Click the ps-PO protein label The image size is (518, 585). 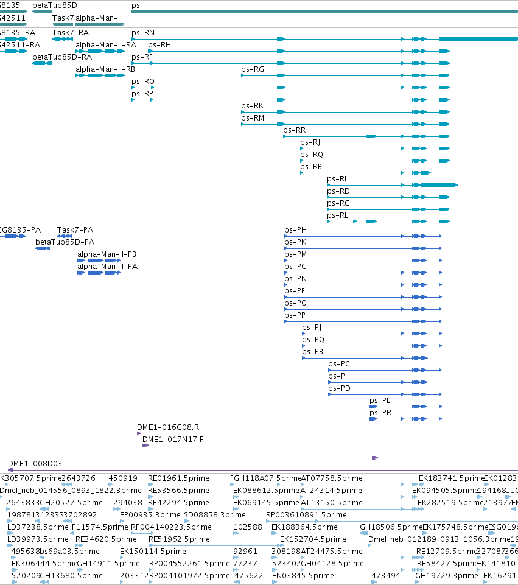[x=295, y=303]
